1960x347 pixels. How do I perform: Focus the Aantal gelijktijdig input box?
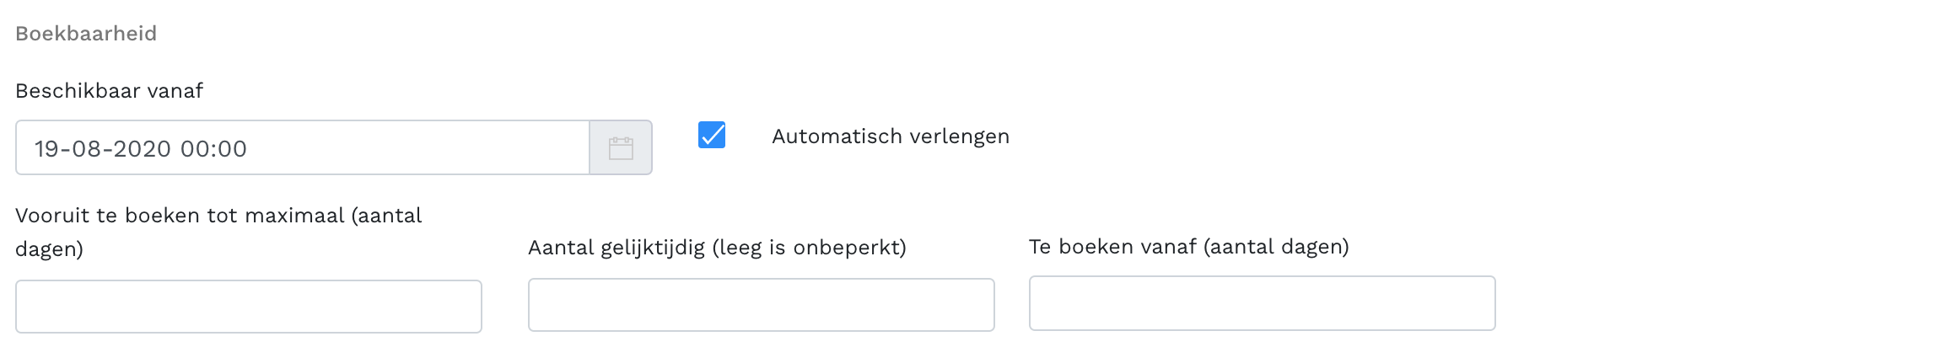[761, 305]
